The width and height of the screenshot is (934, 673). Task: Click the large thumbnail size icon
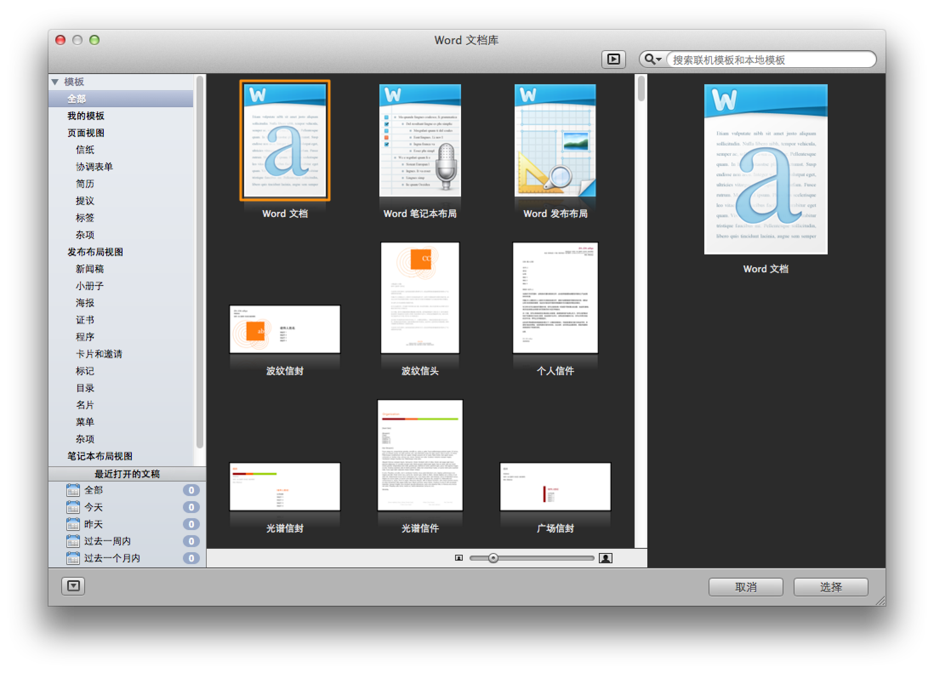(x=605, y=558)
